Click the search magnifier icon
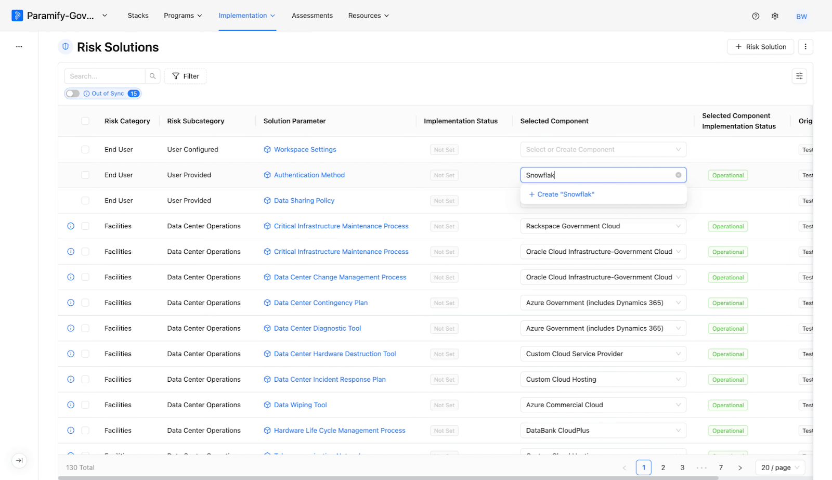Screen dimensions: 832x480 tap(152, 76)
